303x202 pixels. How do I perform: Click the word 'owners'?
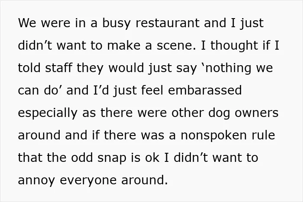[257, 113]
